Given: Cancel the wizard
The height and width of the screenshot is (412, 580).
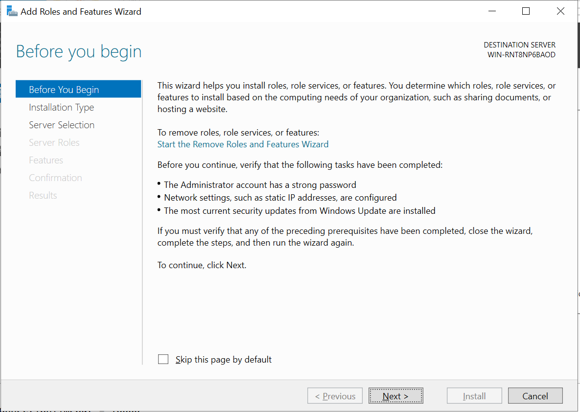Looking at the screenshot, I should (535, 396).
